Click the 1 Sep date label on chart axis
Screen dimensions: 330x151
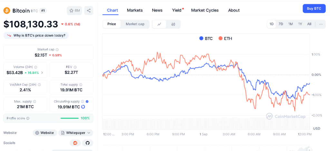coord(204,134)
